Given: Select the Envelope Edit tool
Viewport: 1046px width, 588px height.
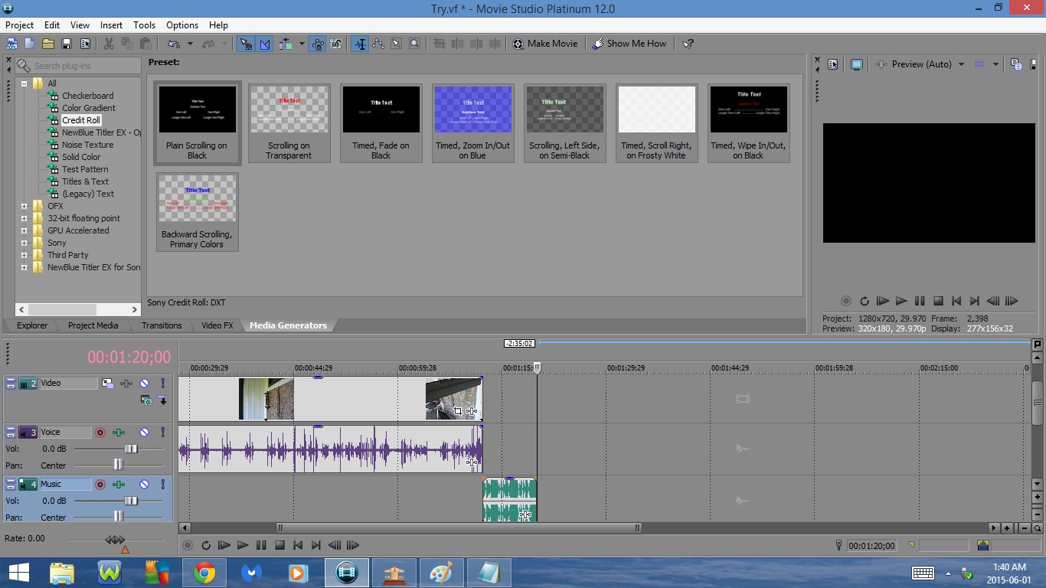Looking at the screenshot, I should click(378, 44).
